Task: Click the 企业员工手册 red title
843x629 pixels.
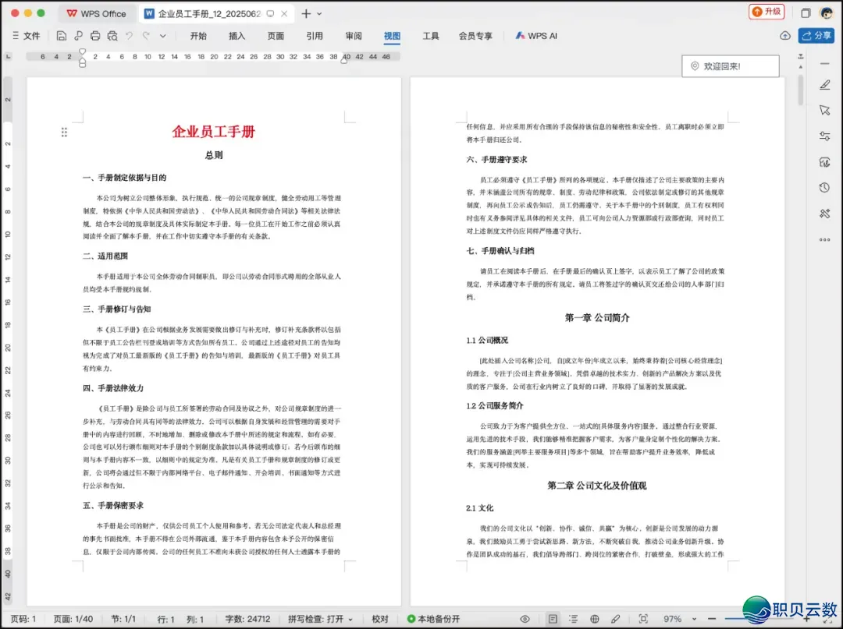Action: [x=213, y=132]
